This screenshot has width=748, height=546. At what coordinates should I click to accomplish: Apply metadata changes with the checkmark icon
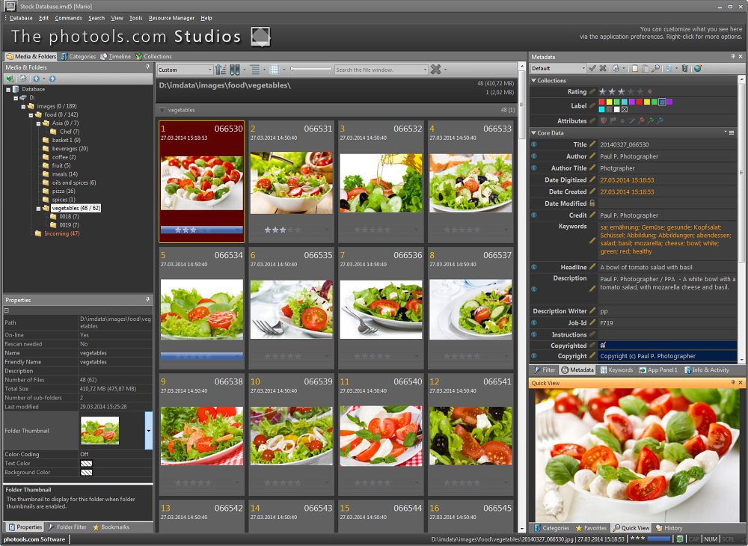592,68
